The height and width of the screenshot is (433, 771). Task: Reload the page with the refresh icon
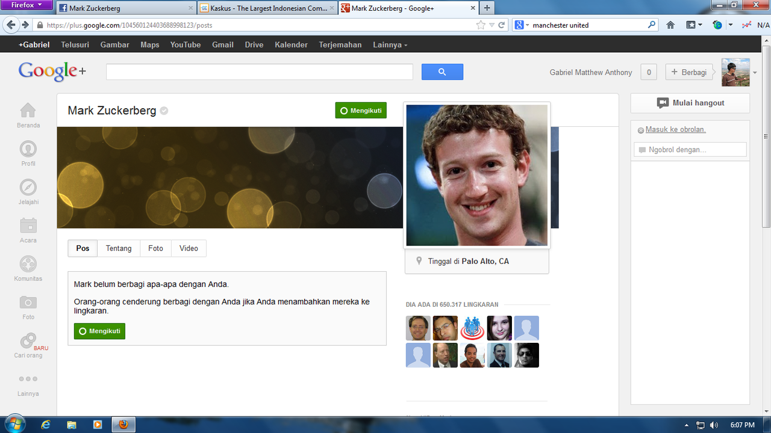coord(501,25)
